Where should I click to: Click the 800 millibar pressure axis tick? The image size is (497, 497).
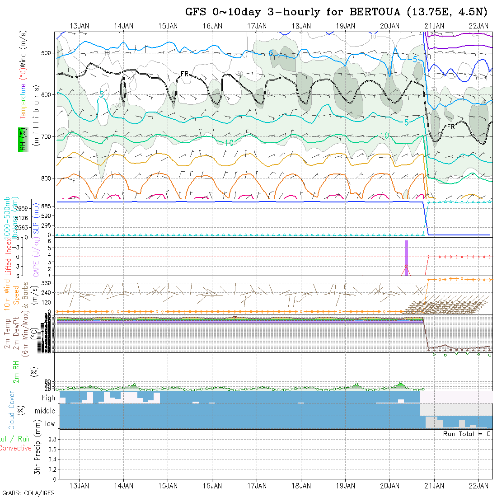[x=47, y=178]
